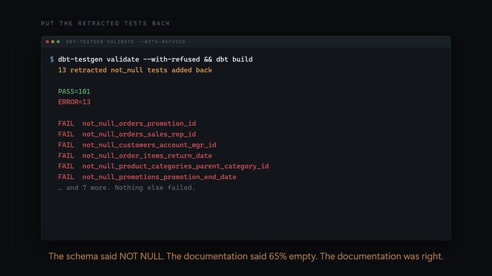This screenshot has height=276, width=492.
Task: Click the yellow minimize dot in terminal title bar
Action: (x=52, y=41)
